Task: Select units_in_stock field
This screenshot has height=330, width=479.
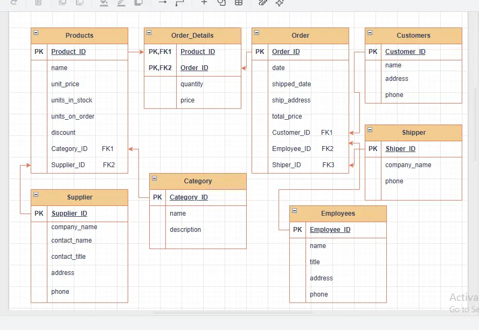Action: coord(72,100)
